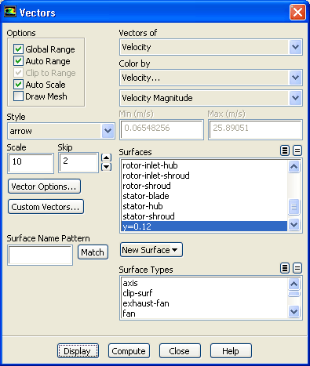Click the Surface Types scrollbar thumb
This screenshot has width=310, height=366.
(x=294, y=294)
